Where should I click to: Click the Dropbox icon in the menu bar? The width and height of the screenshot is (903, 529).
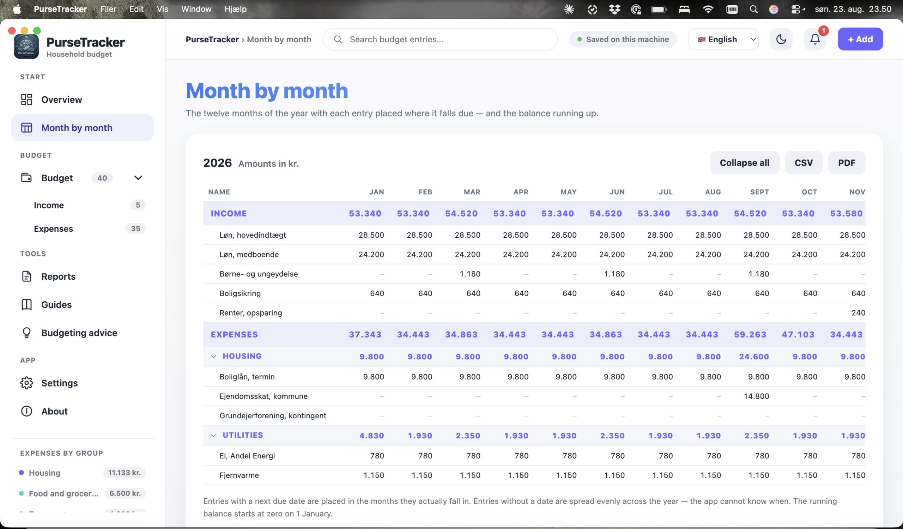pos(614,9)
